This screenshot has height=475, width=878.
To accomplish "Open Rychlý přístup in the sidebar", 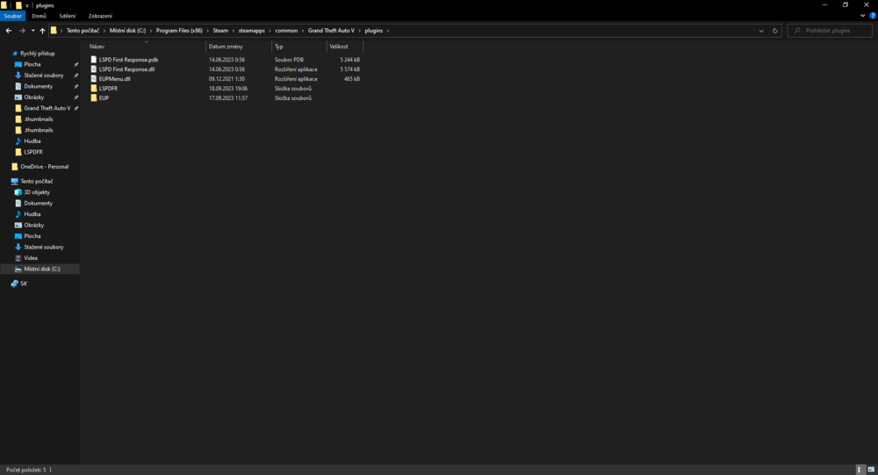I will pos(38,54).
